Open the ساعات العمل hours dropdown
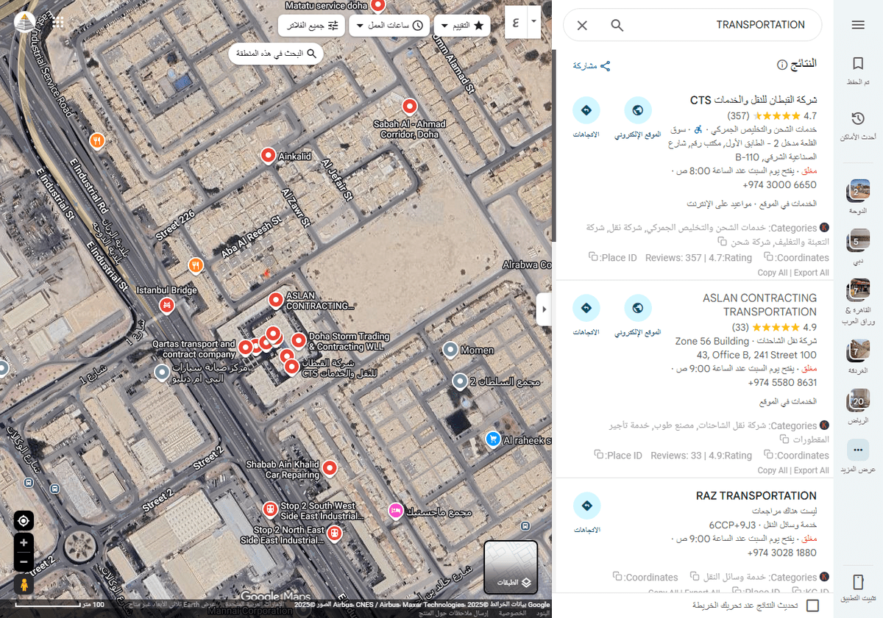This screenshot has height=618, width=883. click(389, 24)
